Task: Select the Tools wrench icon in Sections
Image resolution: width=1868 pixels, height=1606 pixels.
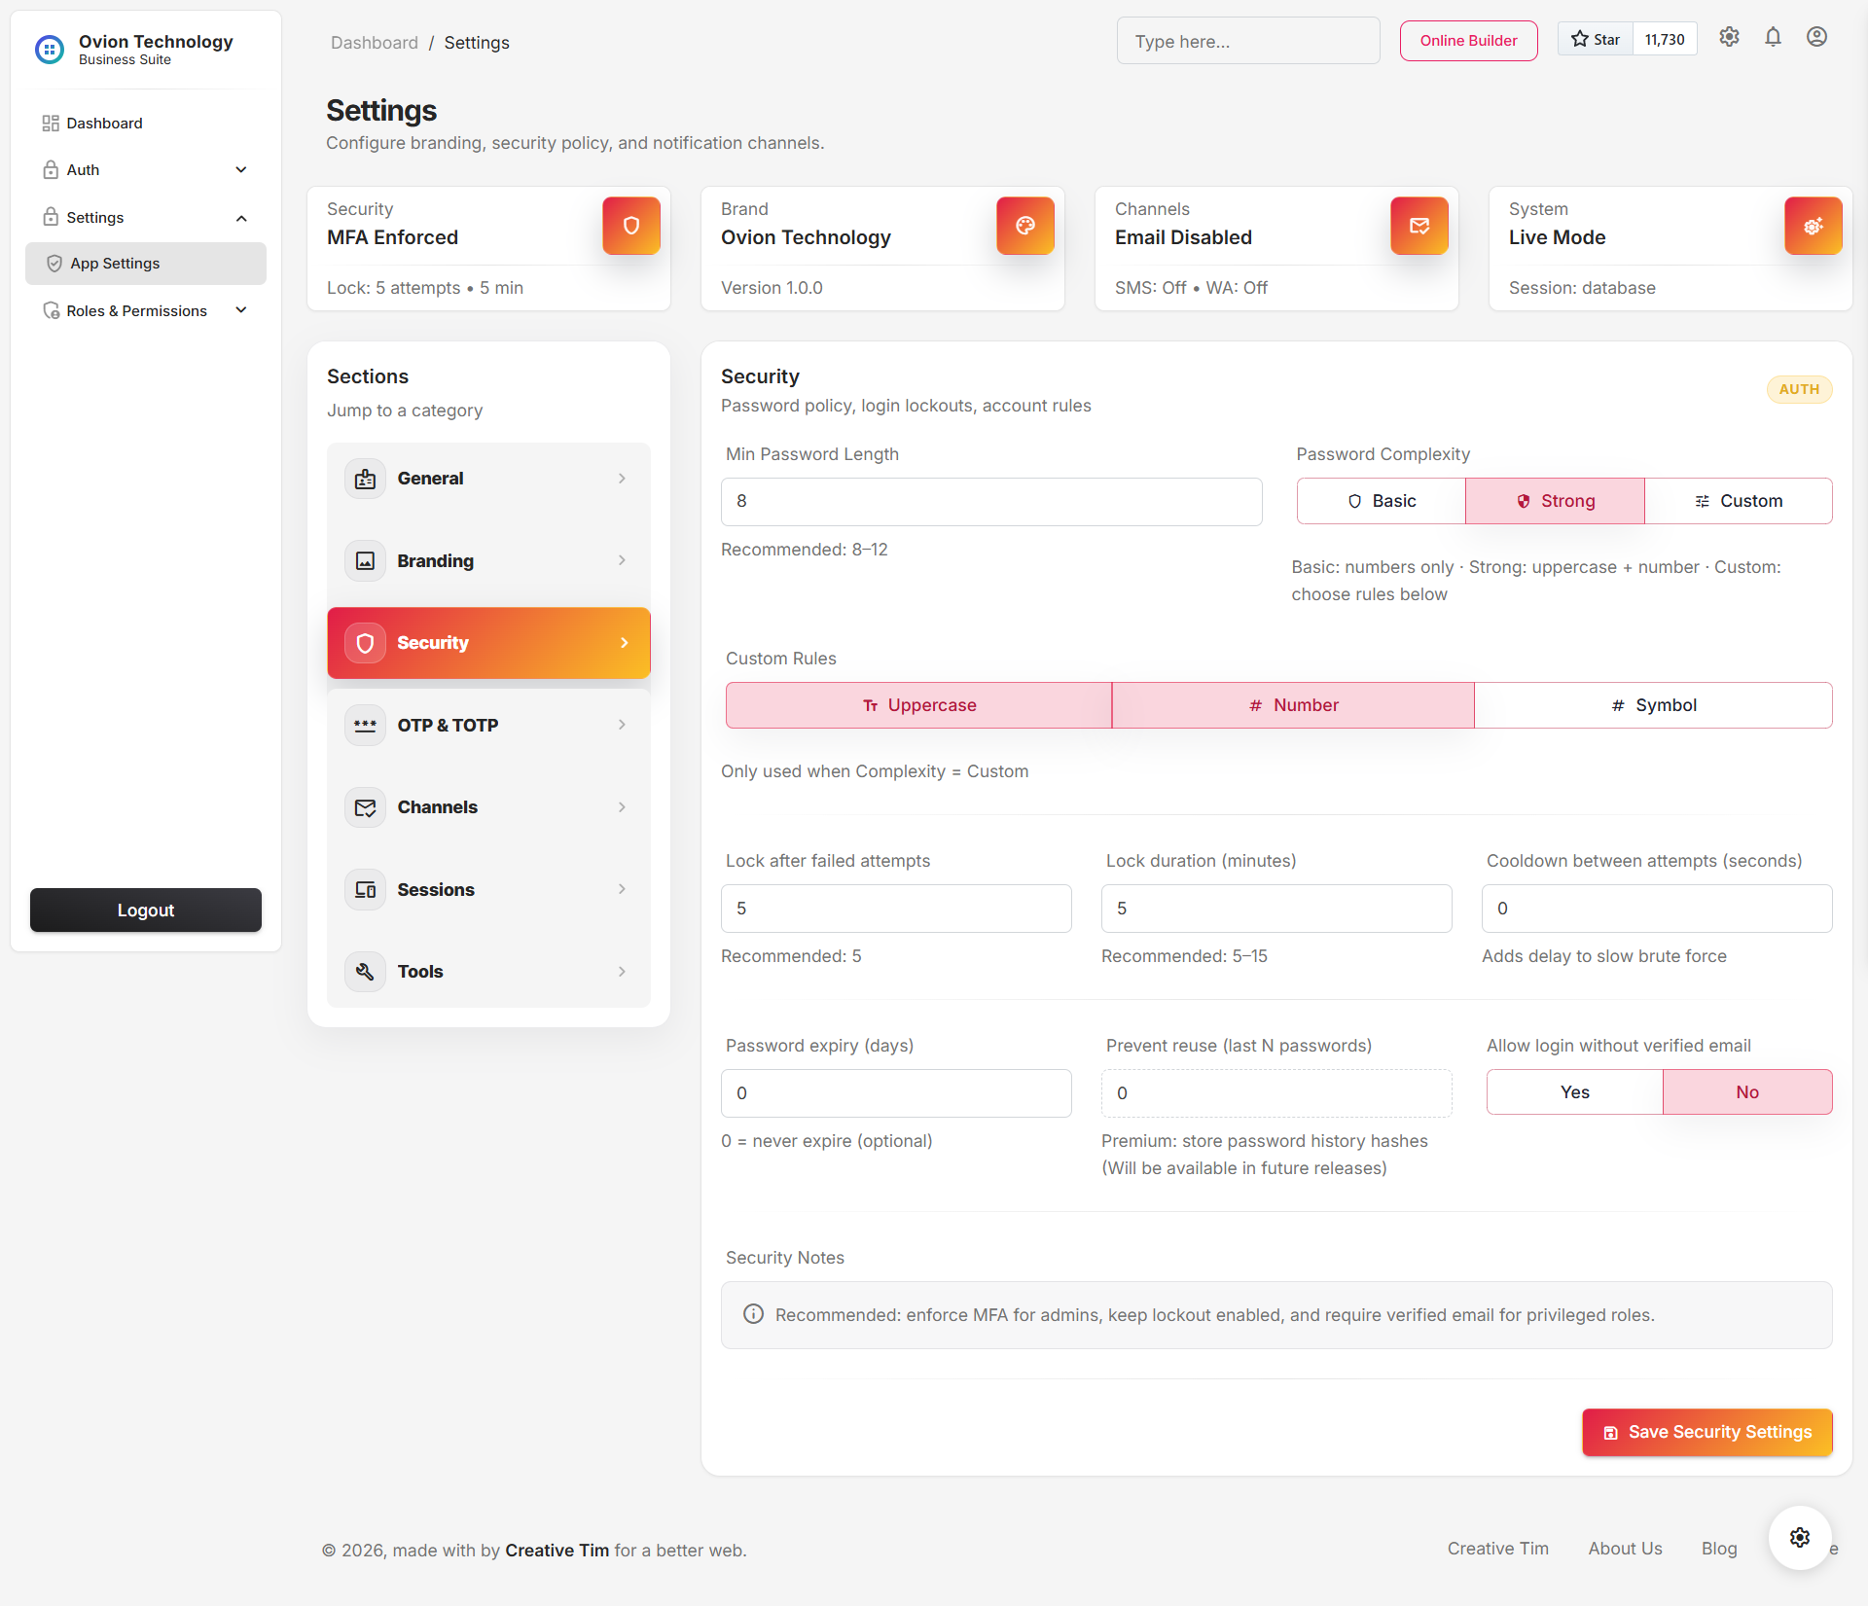Action: 365,971
